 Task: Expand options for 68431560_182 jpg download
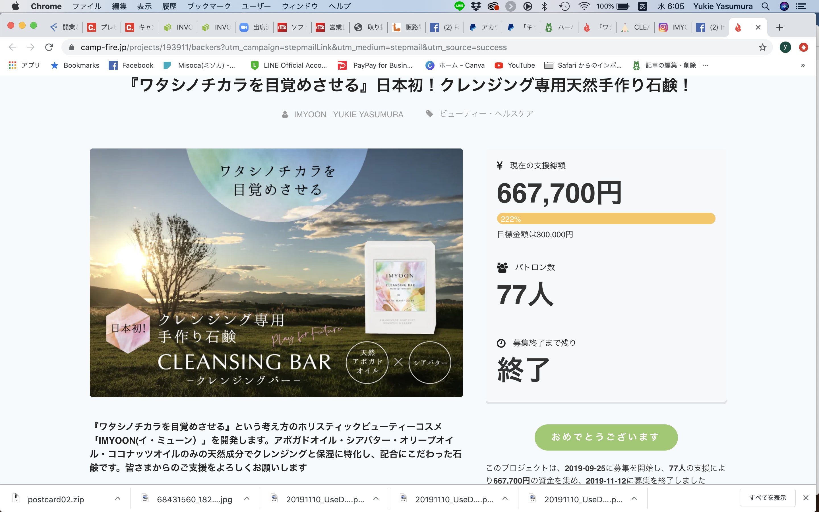[x=247, y=498]
